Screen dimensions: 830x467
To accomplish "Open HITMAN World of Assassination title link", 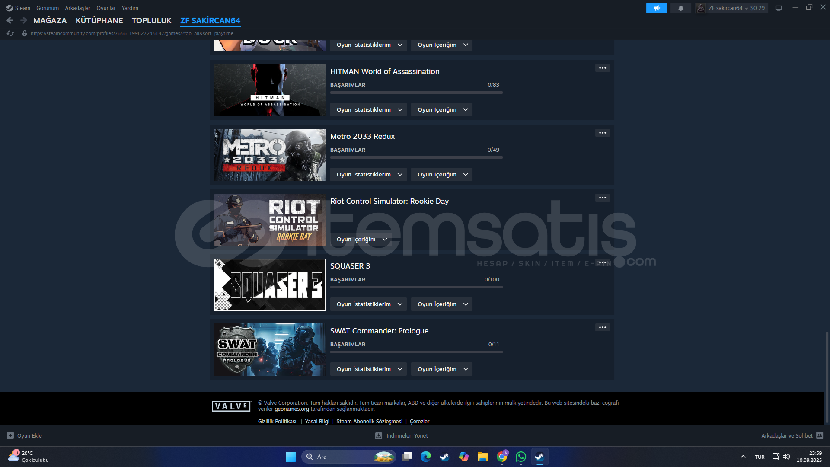I will 385,71.
